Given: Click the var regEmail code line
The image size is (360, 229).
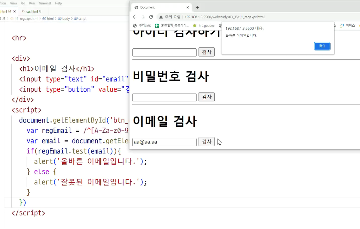Looking at the screenshot, I should tap(78, 130).
